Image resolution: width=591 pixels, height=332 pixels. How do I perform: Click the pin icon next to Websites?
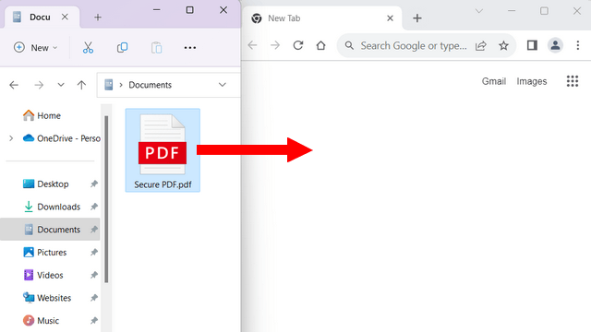tap(94, 298)
